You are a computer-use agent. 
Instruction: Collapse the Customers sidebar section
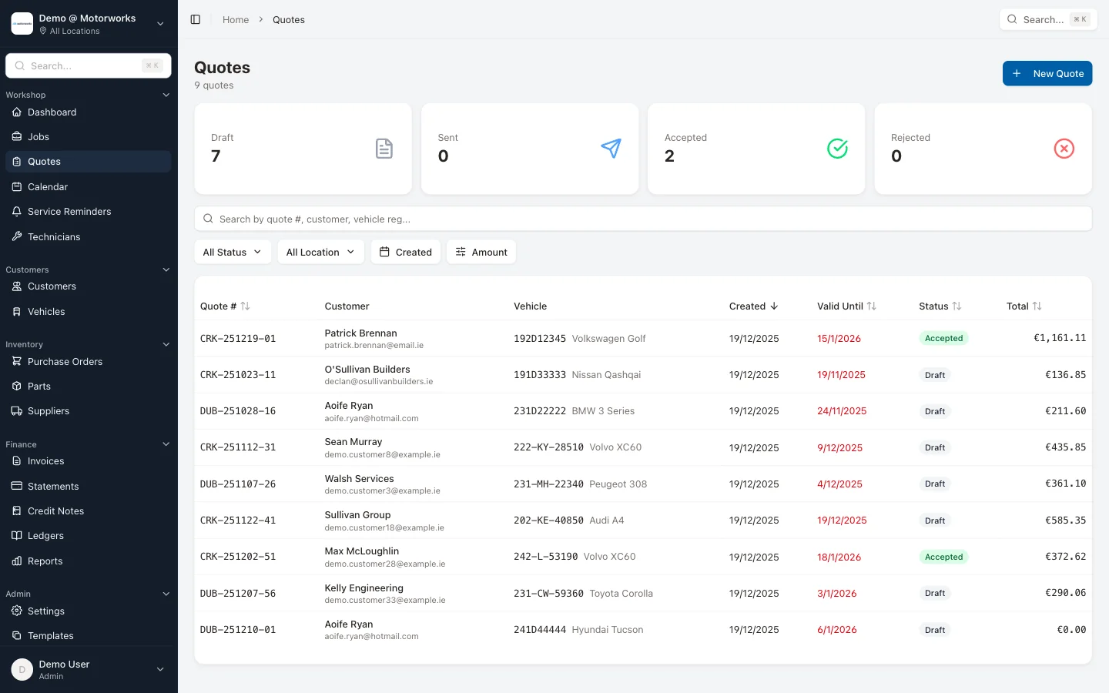[166, 269]
